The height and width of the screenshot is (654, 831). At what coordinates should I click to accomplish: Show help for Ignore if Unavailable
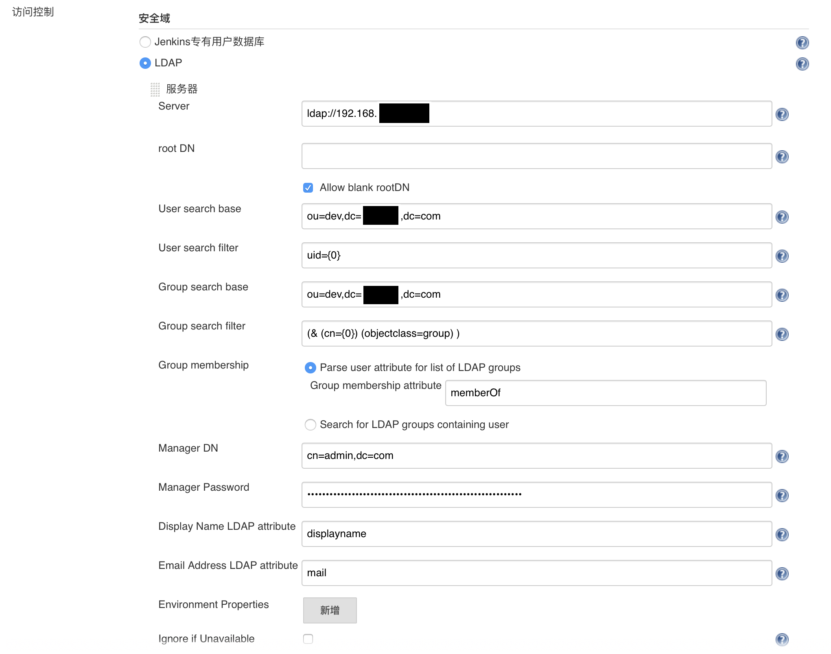(x=782, y=640)
